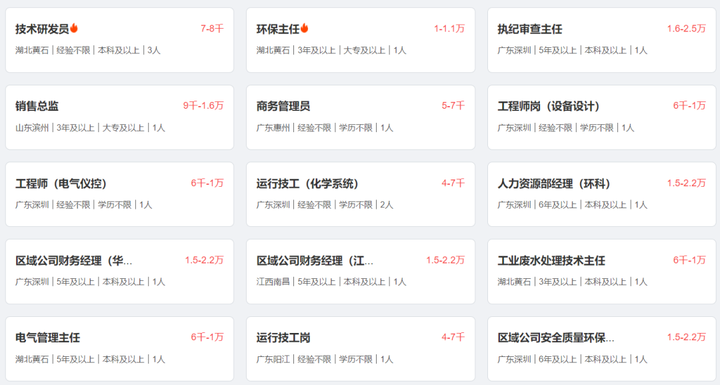The width and height of the screenshot is (720, 385).
Task: Click the details line under 人力资源部经理(环科)
Action: [x=572, y=205]
